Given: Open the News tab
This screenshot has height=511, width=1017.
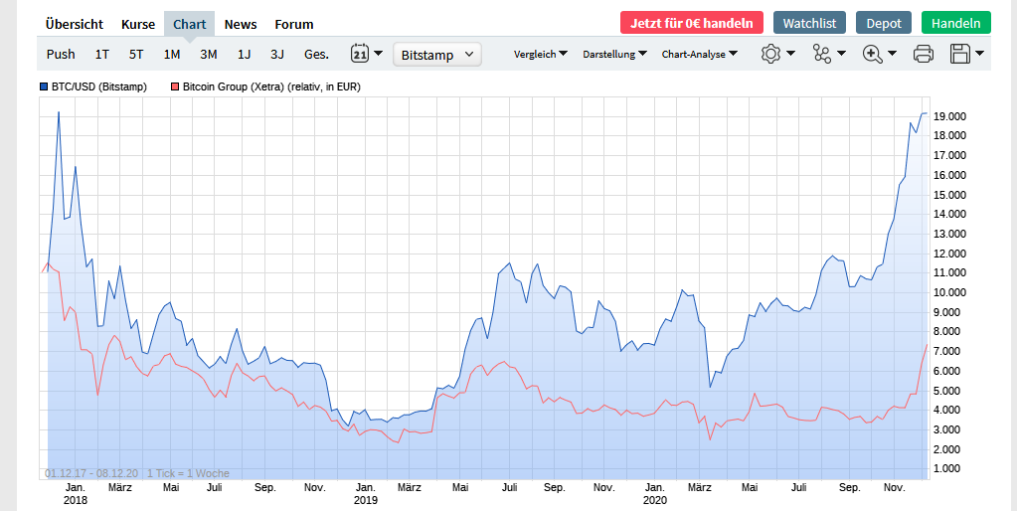Looking at the screenshot, I should coord(241,24).
